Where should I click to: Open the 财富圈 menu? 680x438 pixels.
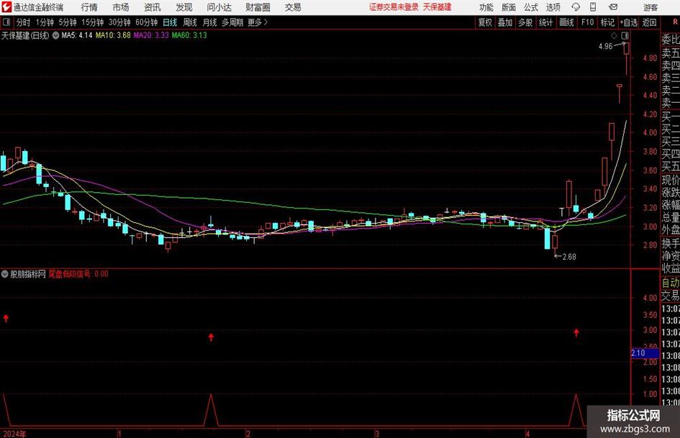[x=258, y=7]
